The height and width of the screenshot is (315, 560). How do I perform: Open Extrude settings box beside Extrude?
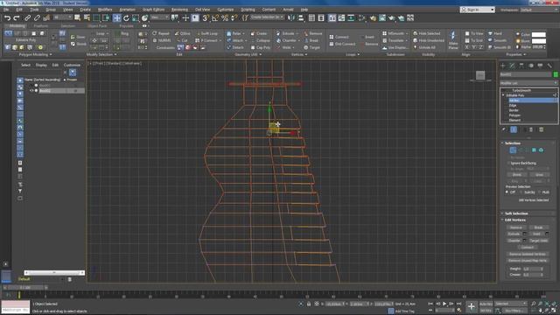[525, 234]
